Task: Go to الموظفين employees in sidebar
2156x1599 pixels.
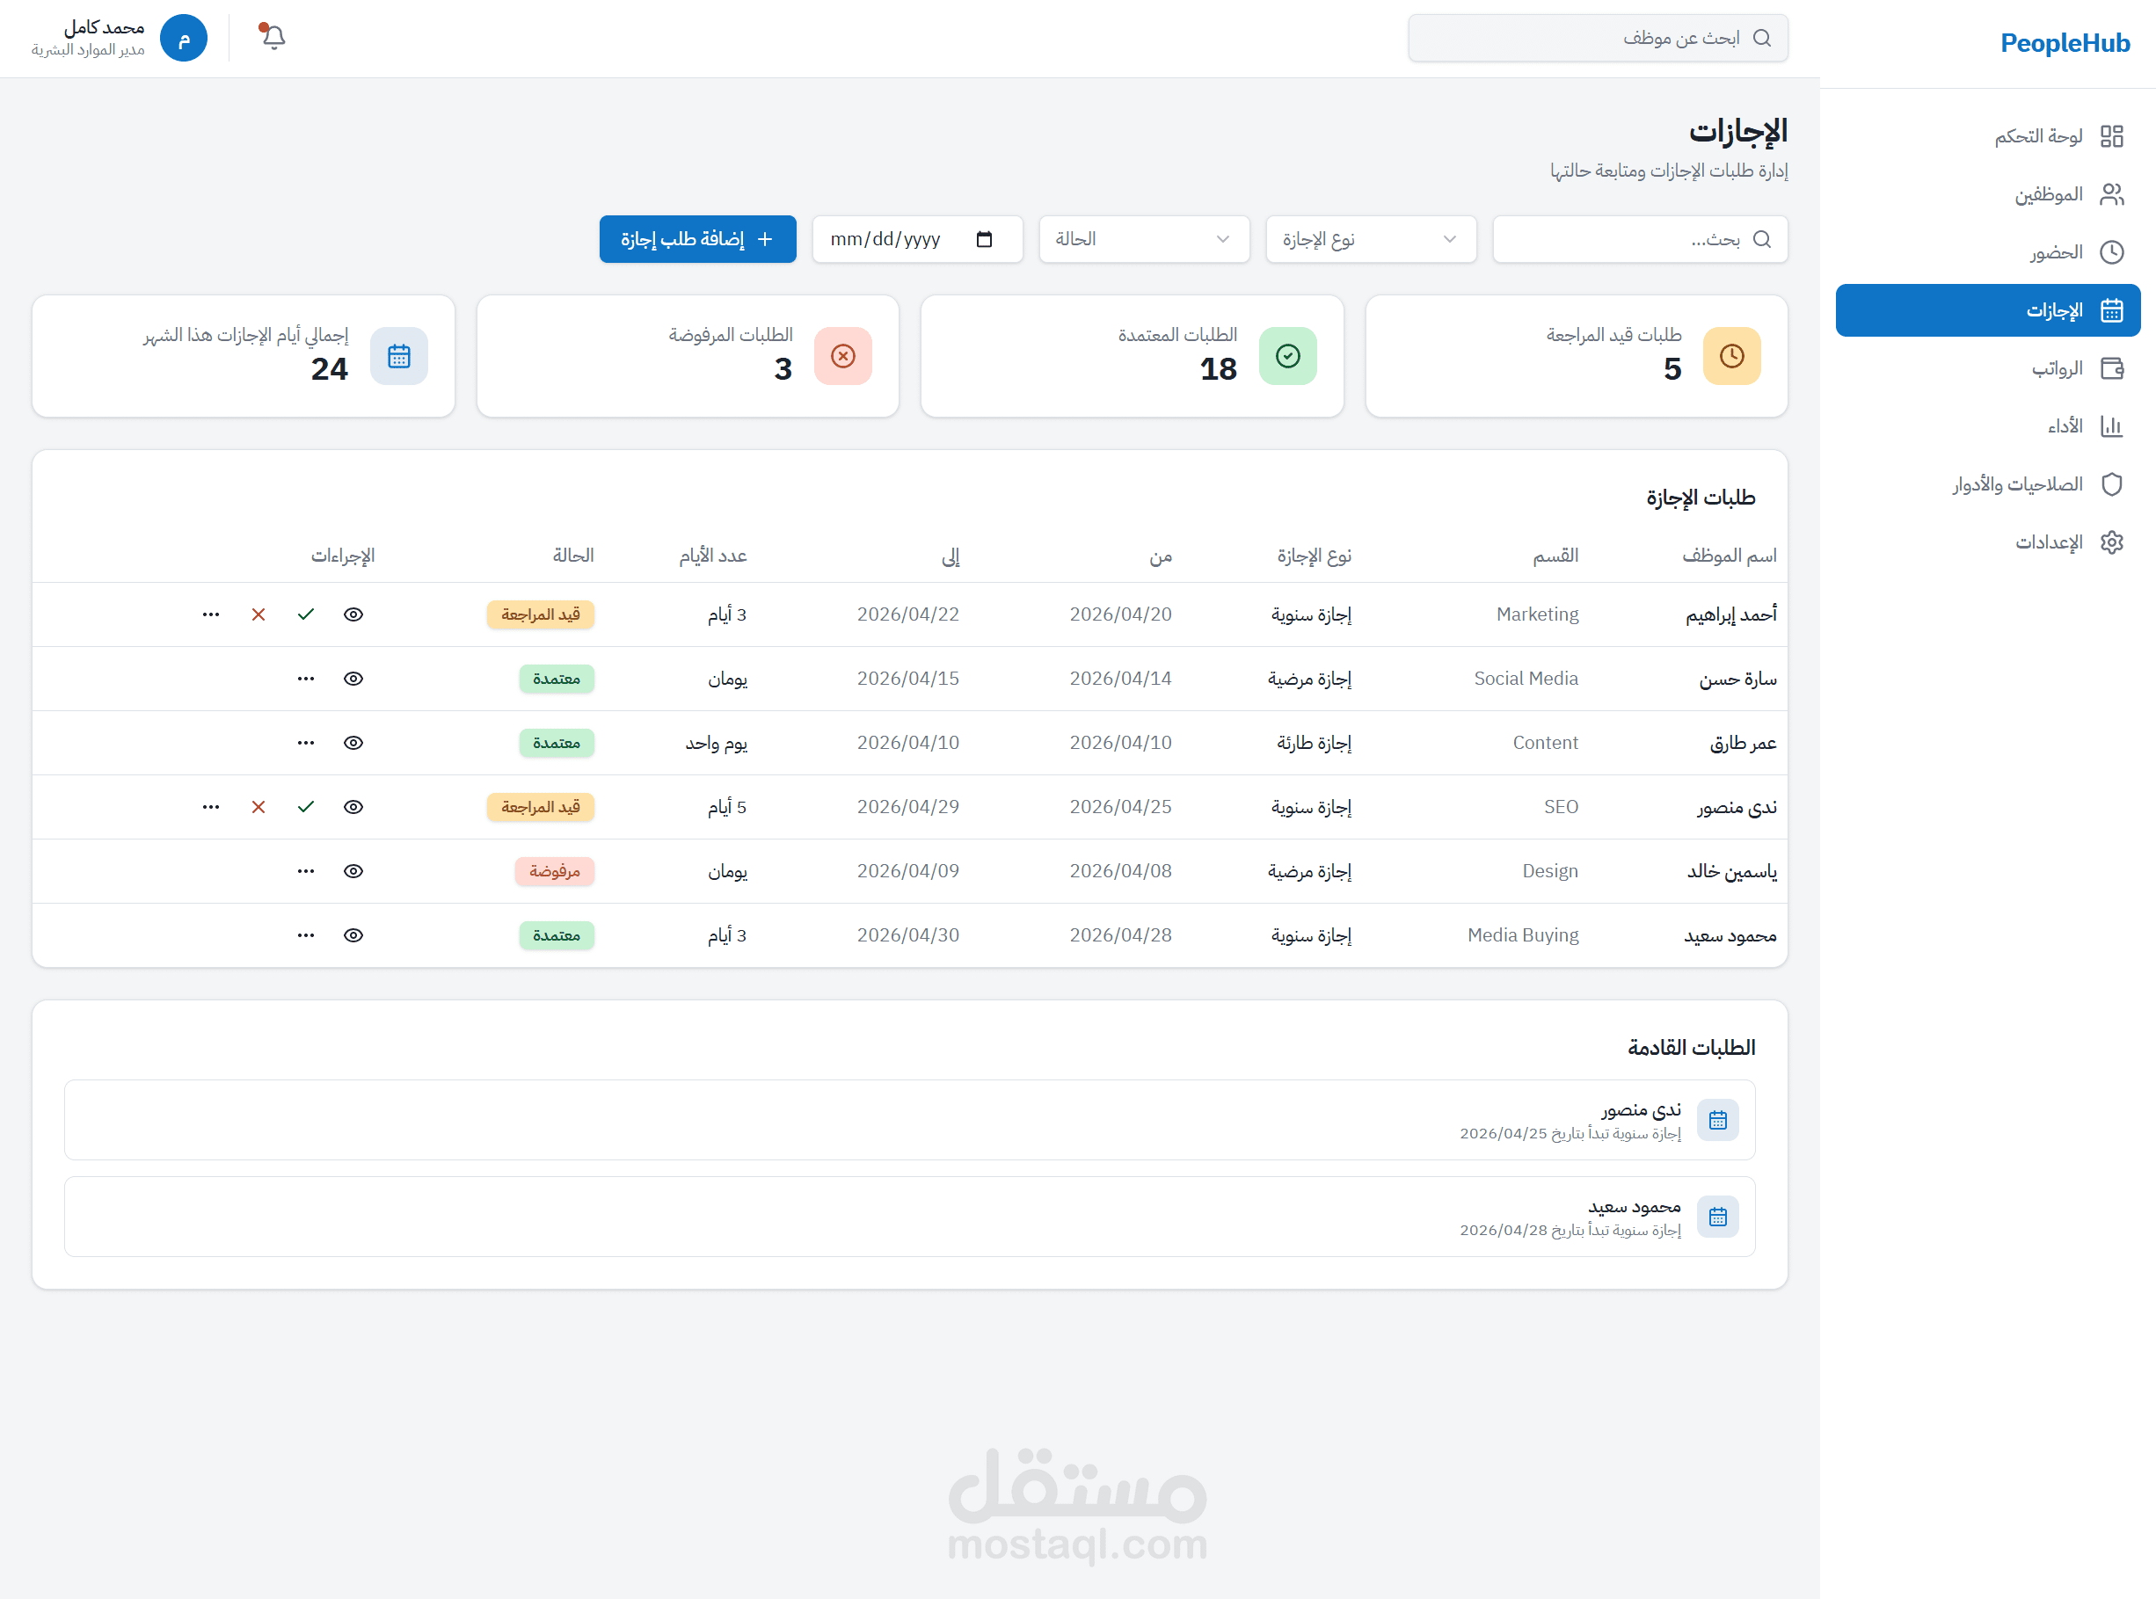Action: pyautogui.click(x=2048, y=194)
